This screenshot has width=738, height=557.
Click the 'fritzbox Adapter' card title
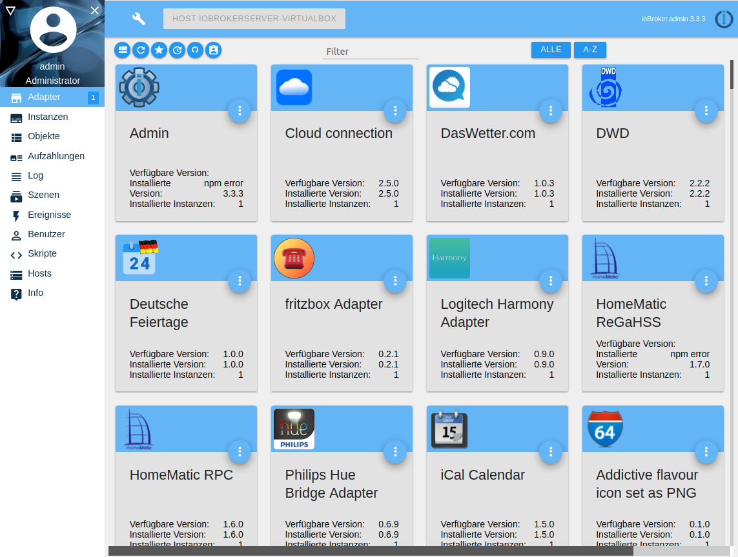point(334,304)
